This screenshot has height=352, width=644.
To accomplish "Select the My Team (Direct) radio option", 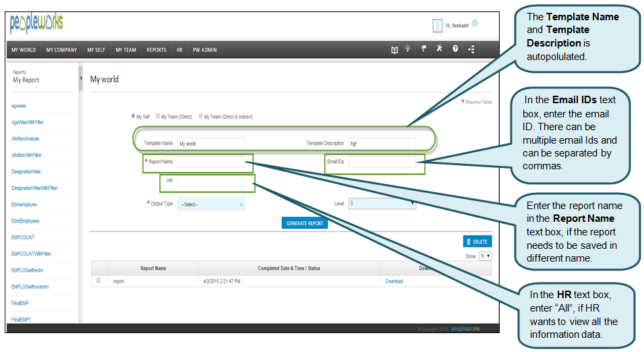I will tap(158, 116).
